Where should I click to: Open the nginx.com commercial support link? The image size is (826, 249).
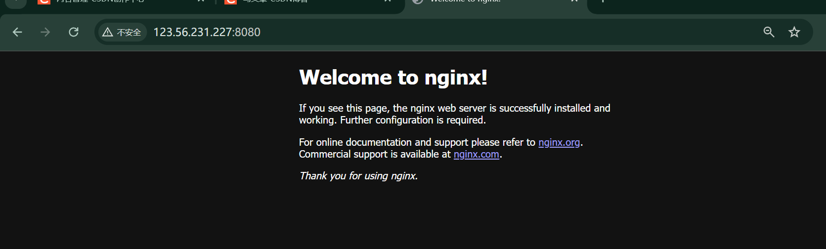477,154
